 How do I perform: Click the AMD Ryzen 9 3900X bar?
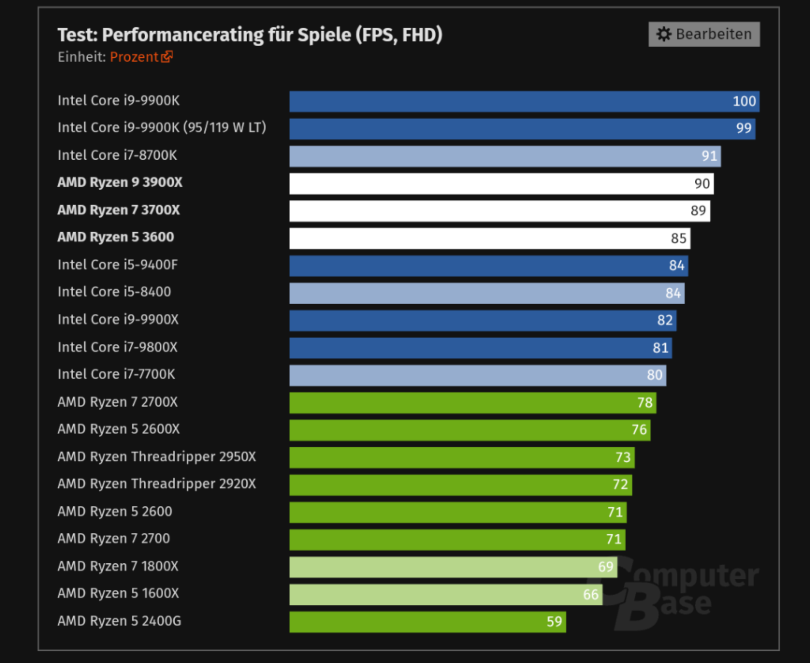pyautogui.click(x=502, y=184)
